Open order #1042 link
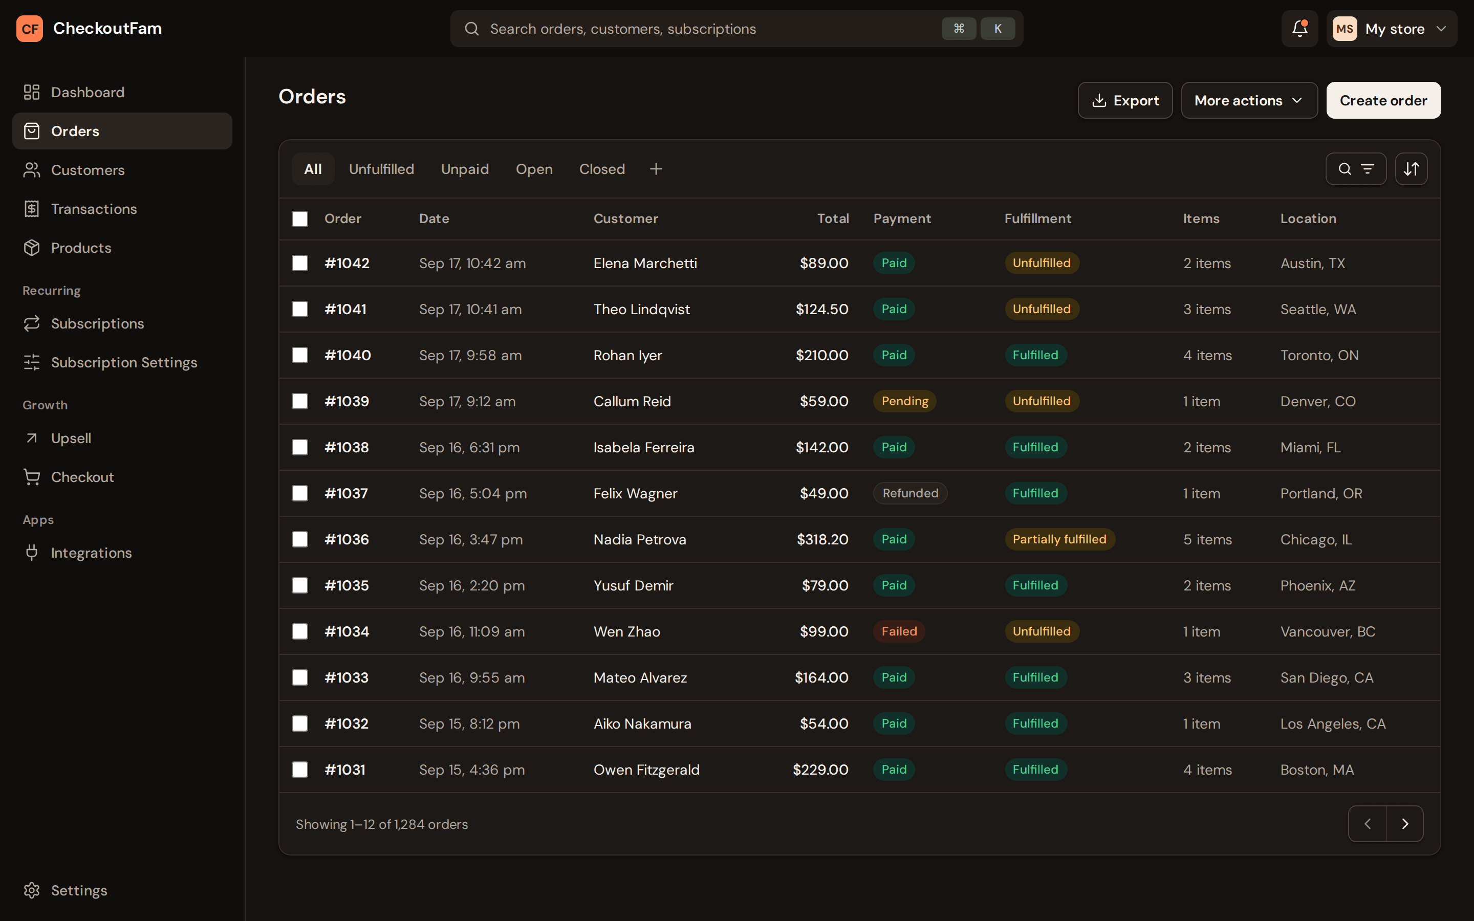Viewport: 1474px width, 921px height. click(347, 263)
